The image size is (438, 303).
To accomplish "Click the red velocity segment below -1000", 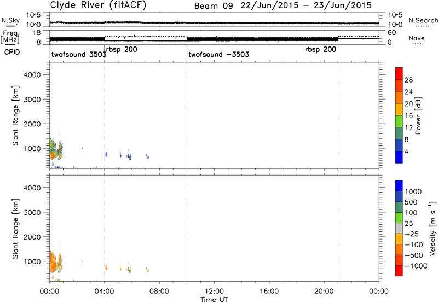I will click(x=399, y=271).
